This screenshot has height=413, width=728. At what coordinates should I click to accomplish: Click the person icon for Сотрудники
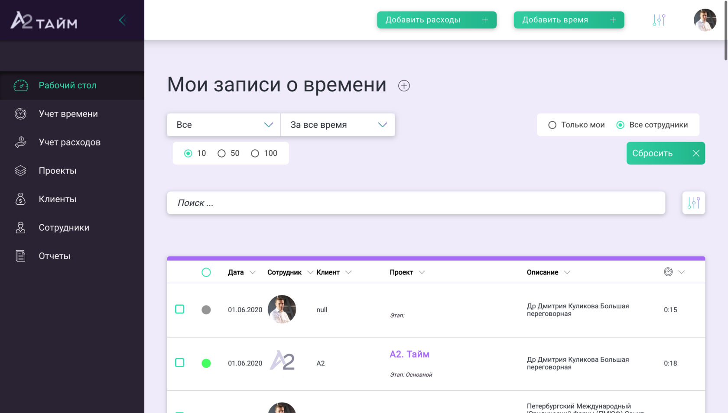20,228
